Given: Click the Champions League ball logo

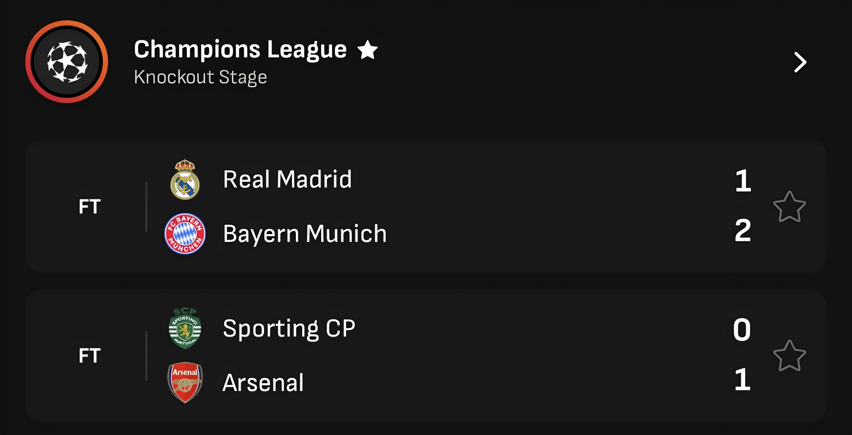Looking at the screenshot, I should [x=67, y=62].
